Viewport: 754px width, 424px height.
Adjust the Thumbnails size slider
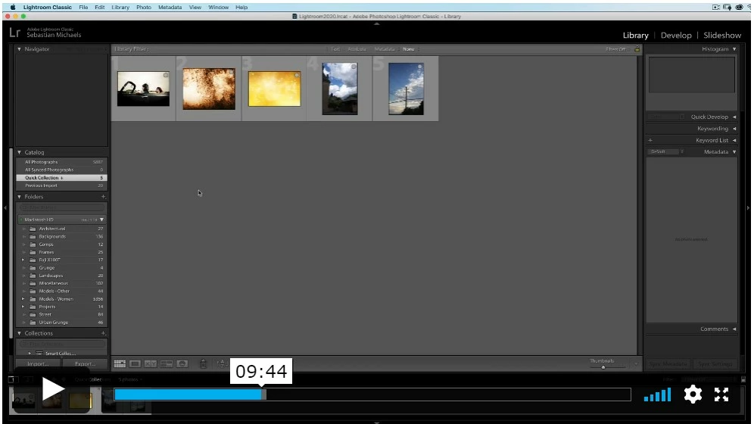pyautogui.click(x=603, y=367)
